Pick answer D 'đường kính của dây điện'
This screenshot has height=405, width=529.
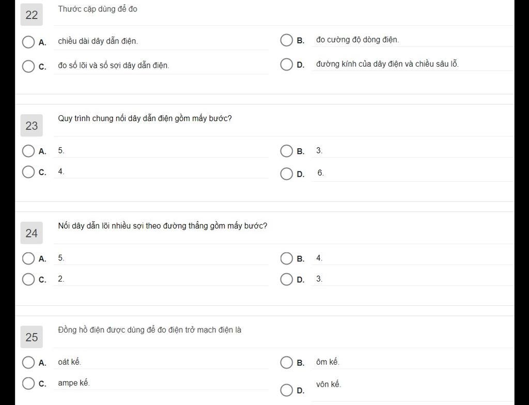(x=287, y=65)
